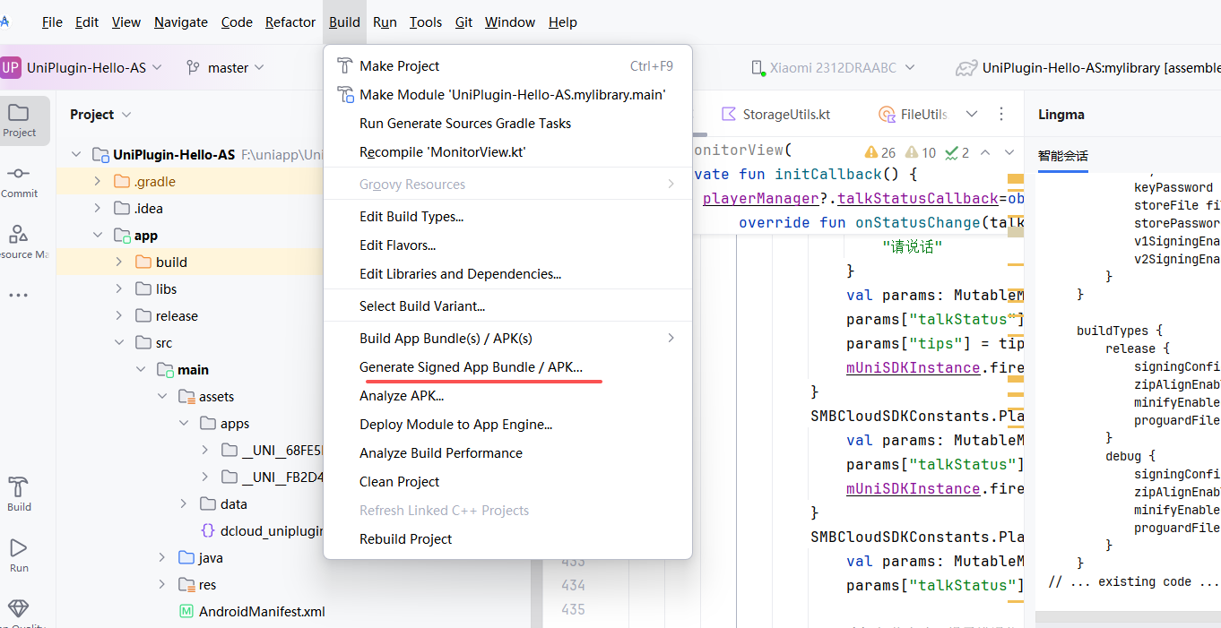1221x628 pixels.
Task: Click the Build hammer tool window icon
Action: (x=19, y=494)
